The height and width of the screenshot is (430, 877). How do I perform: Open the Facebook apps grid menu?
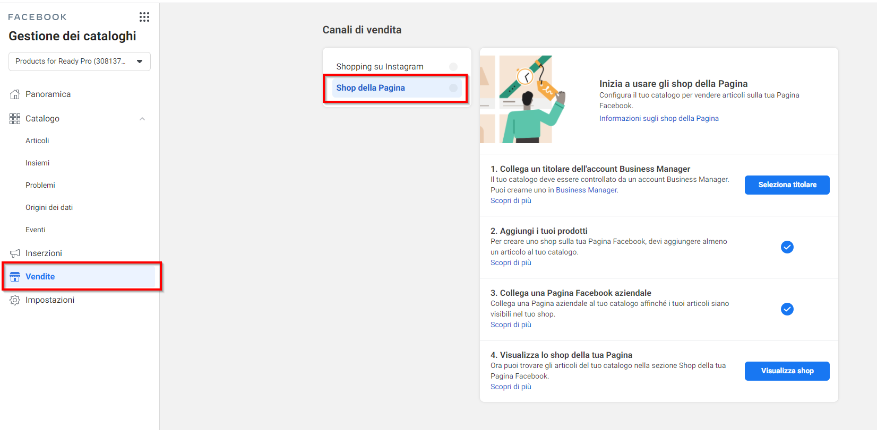(144, 17)
